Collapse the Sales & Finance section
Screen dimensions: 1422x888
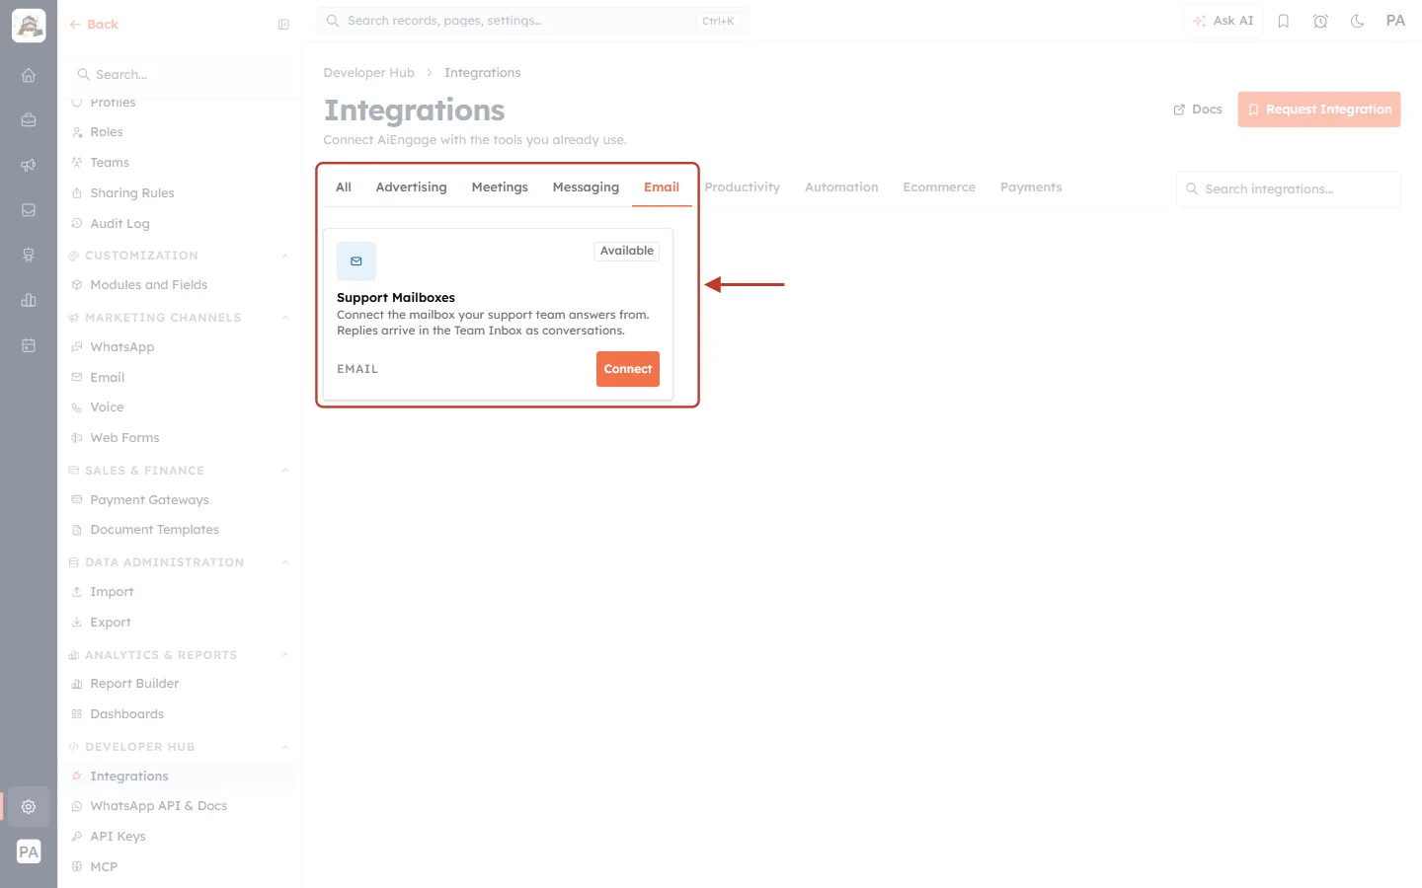(x=285, y=471)
